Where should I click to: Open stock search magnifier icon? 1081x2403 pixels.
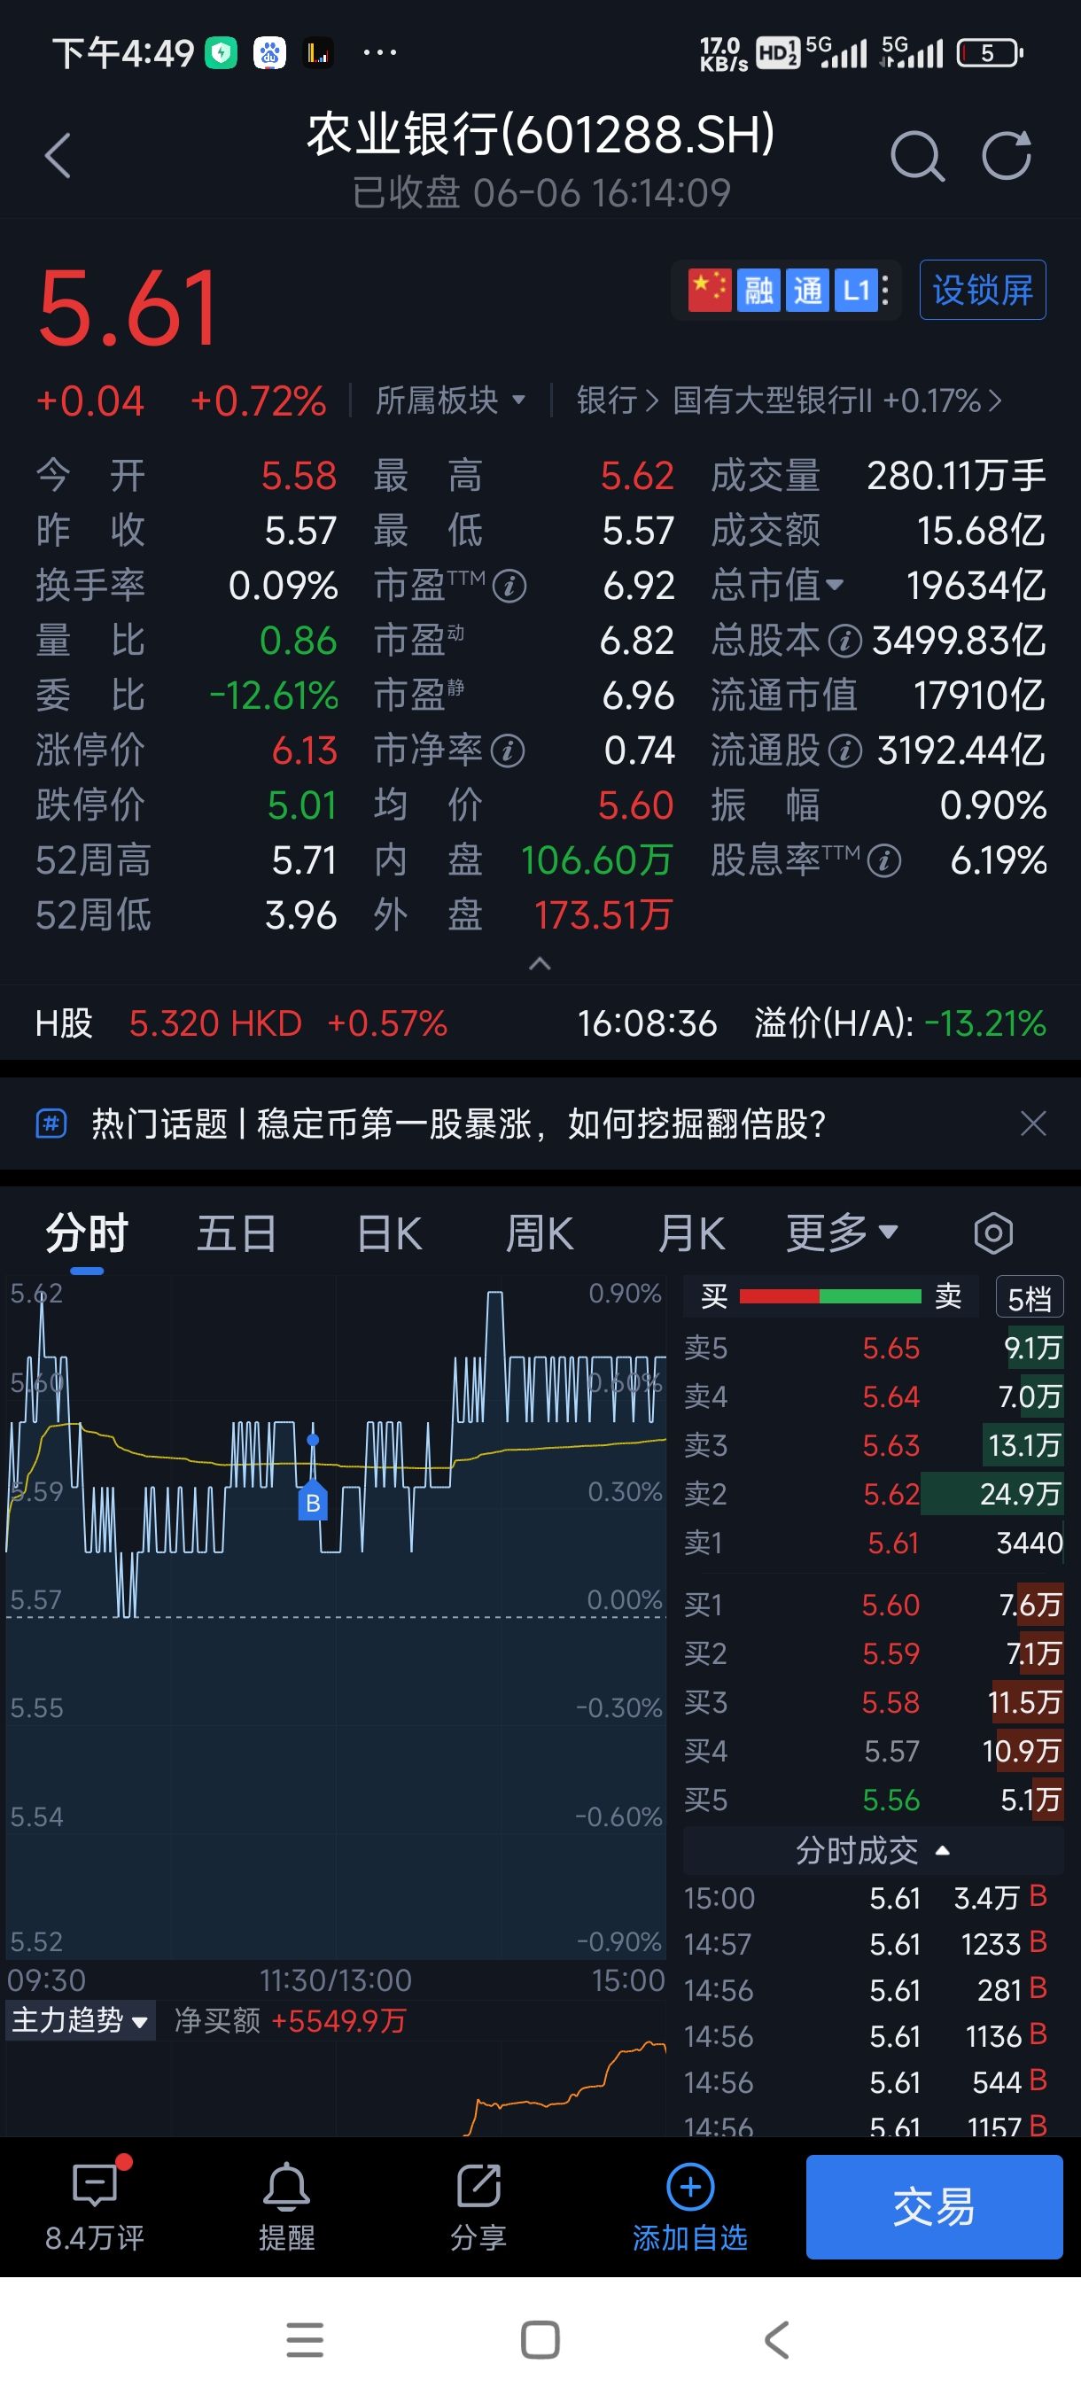[917, 155]
